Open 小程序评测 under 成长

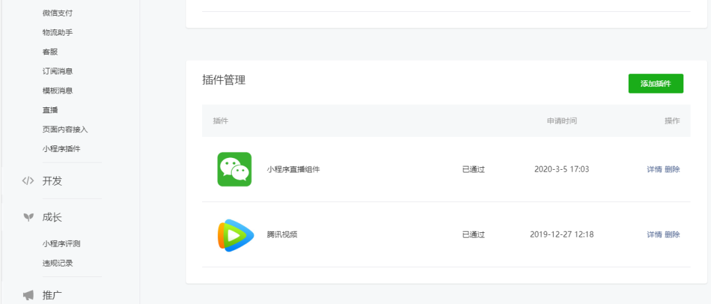(61, 243)
